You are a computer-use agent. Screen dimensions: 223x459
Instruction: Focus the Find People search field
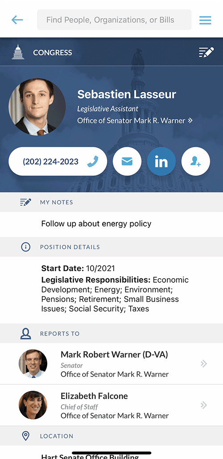pos(114,20)
